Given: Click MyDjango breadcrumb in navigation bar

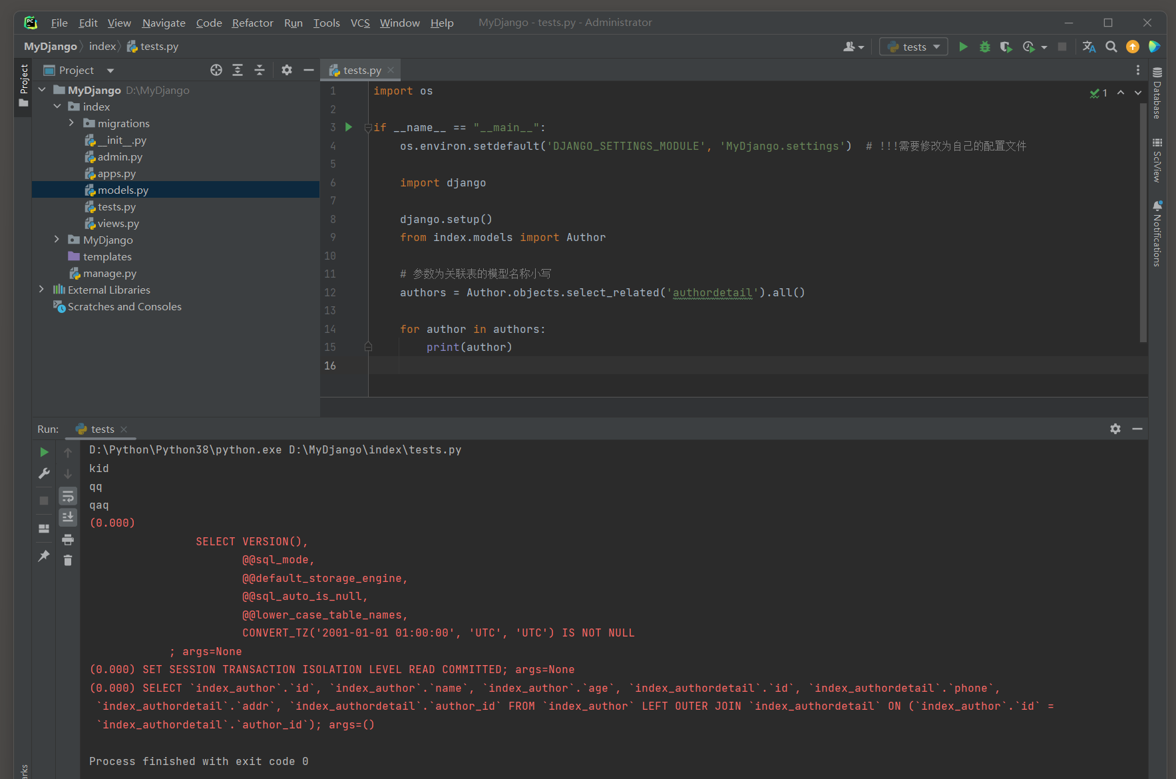Looking at the screenshot, I should (51, 47).
